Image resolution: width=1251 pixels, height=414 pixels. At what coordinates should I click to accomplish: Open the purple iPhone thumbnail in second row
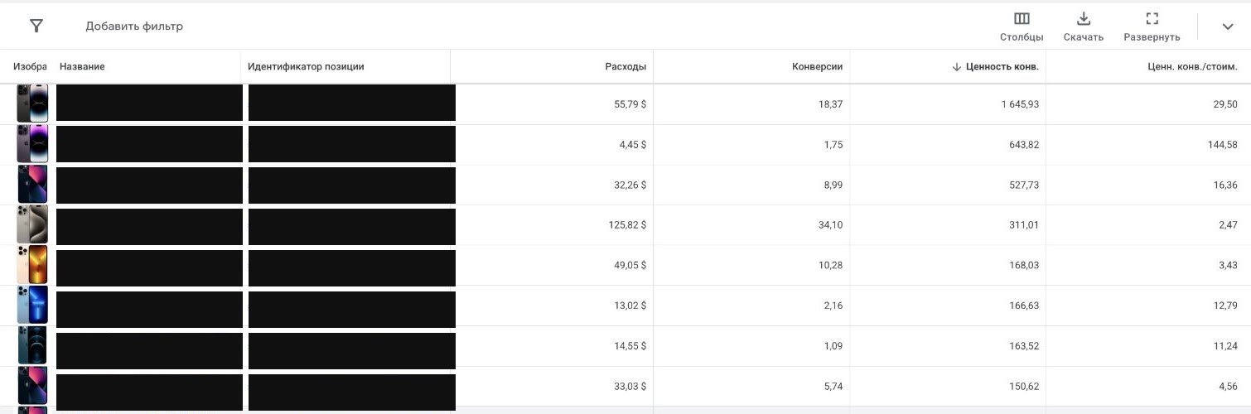32,143
